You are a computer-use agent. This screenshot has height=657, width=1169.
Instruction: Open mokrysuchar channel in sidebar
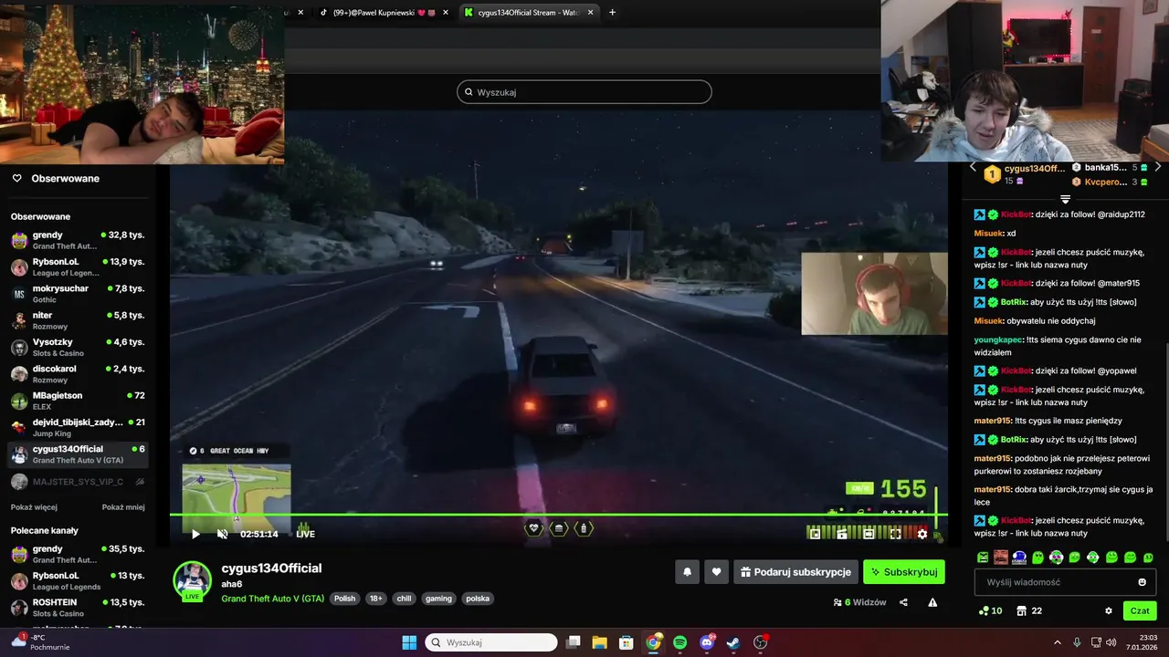78,293
